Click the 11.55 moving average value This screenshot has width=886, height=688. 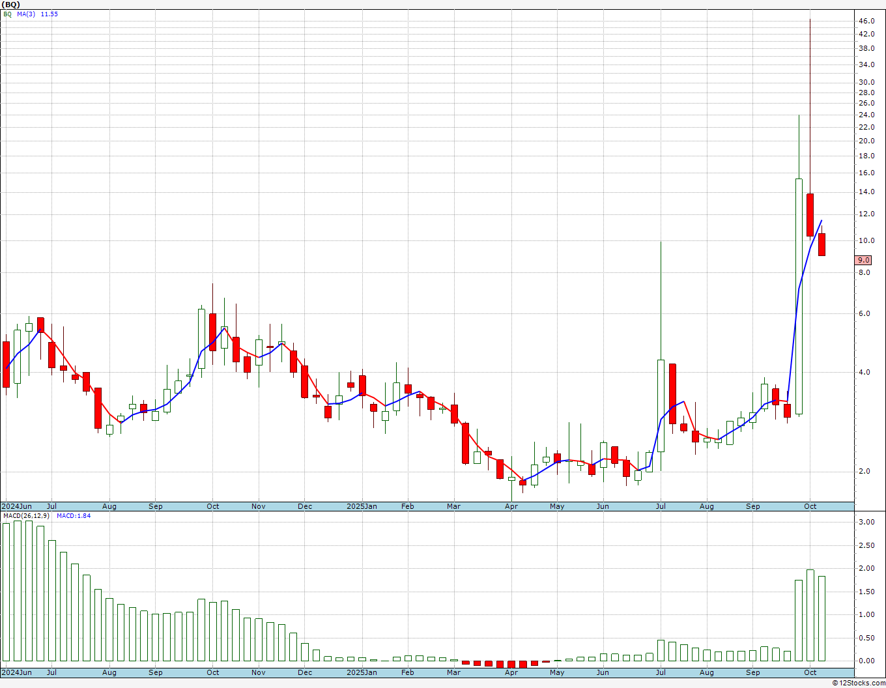tap(50, 14)
